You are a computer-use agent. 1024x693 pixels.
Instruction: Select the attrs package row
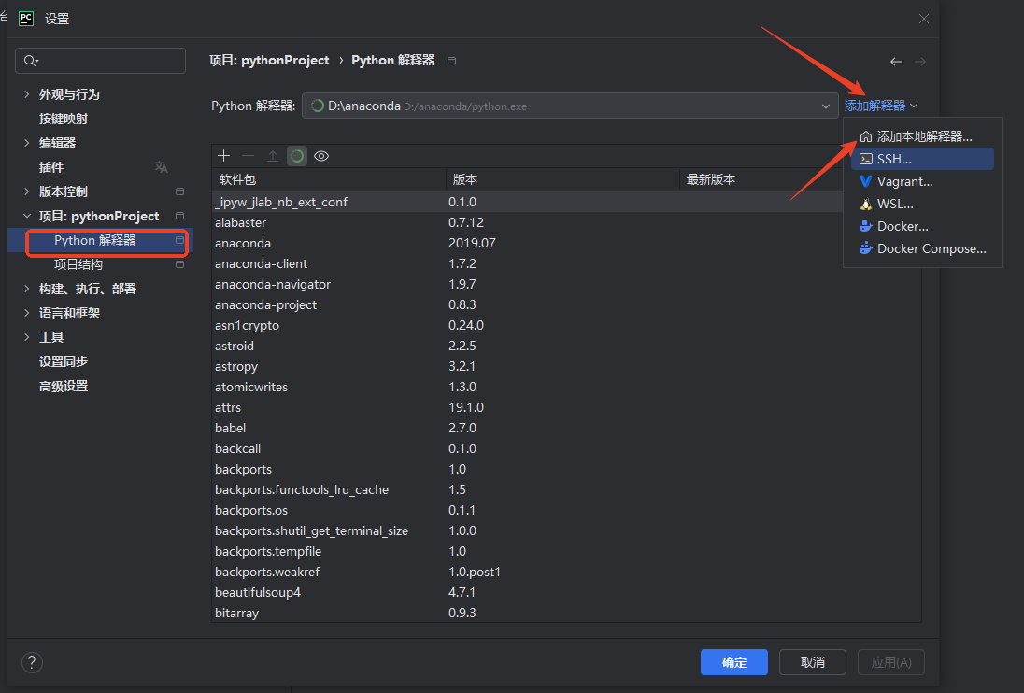[566, 408]
